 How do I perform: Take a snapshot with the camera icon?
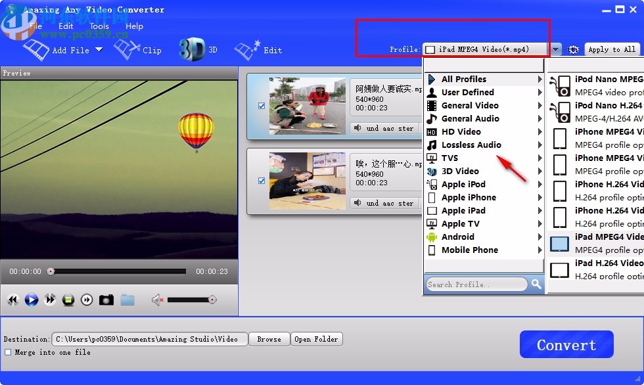(105, 299)
